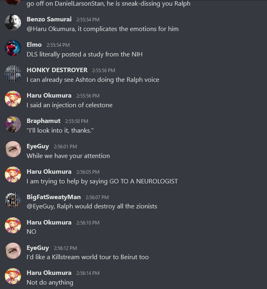Click the Braphamut username

coord(43,121)
